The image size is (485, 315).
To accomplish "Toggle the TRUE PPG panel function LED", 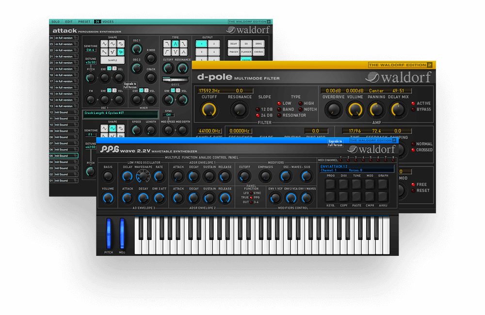I will 251,198.
